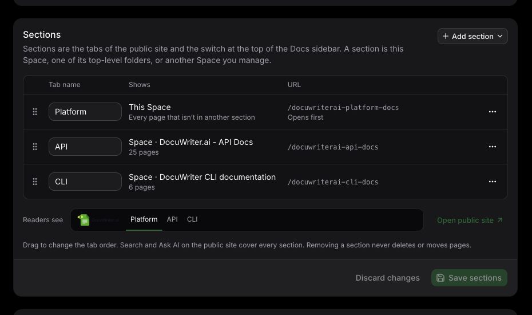Edit the CLI tab name field

[85, 182]
